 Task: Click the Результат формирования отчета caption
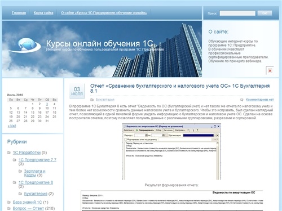click(171, 185)
